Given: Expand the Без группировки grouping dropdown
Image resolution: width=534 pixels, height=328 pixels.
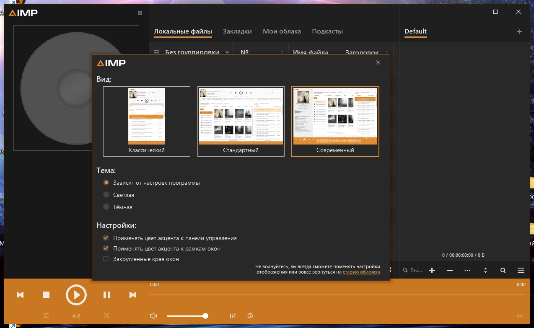Looking at the screenshot, I should click(x=227, y=52).
